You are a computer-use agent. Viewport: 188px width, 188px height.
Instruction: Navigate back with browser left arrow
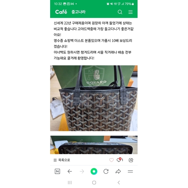coord(70,171)
